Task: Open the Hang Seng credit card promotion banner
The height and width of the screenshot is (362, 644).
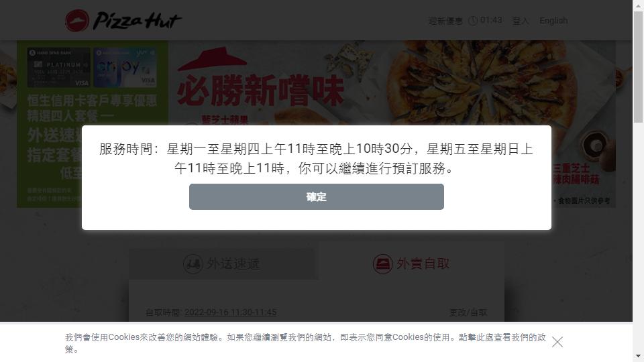Action: pyautogui.click(x=93, y=123)
